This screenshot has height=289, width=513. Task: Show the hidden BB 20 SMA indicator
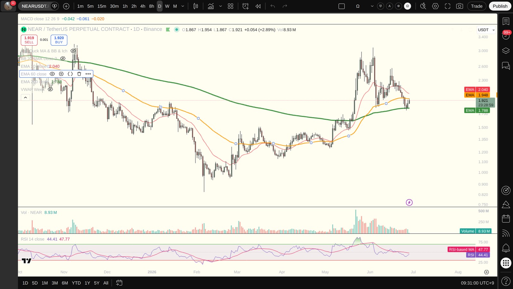[63, 58]
